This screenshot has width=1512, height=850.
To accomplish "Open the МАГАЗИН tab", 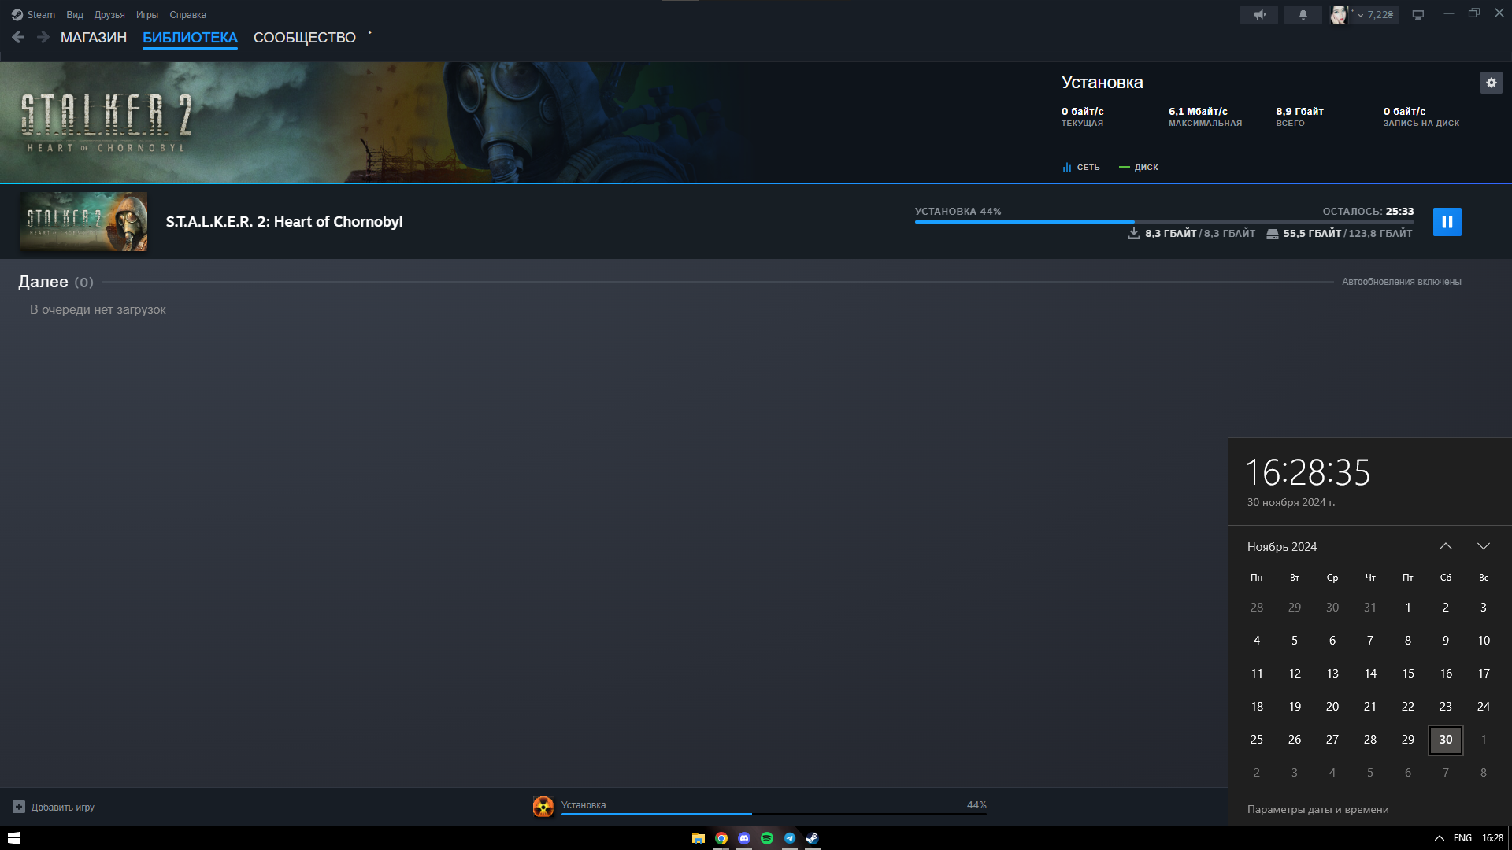I will [x=94, y=38].
